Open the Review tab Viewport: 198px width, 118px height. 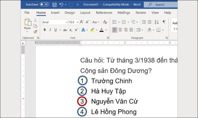coord(141,13)
